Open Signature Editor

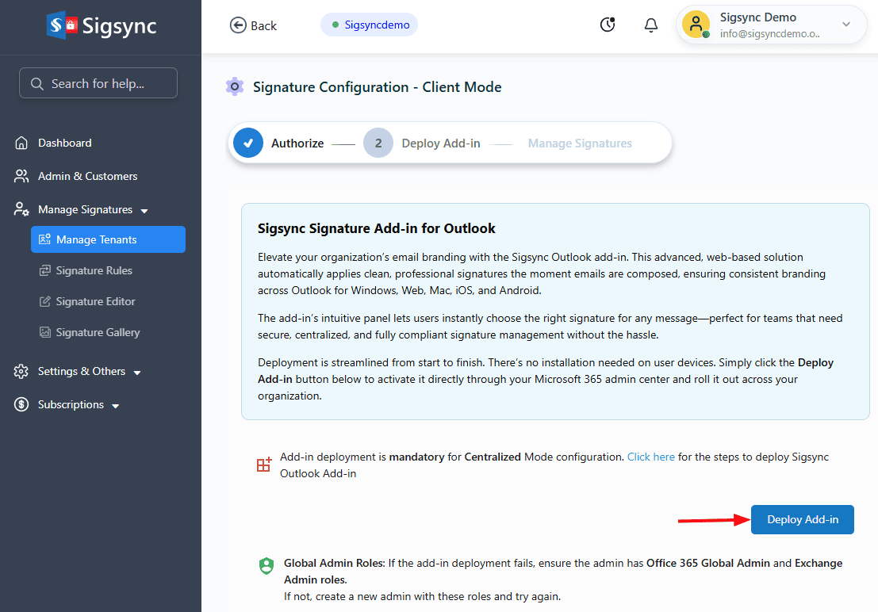(x=96, y=301)
